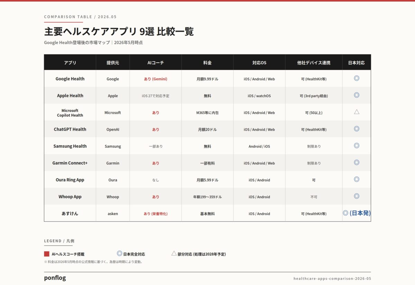Select the Apple Health app name cell
Screen dimensions: 415x285
pyautogui.click(x=70, y=96)
